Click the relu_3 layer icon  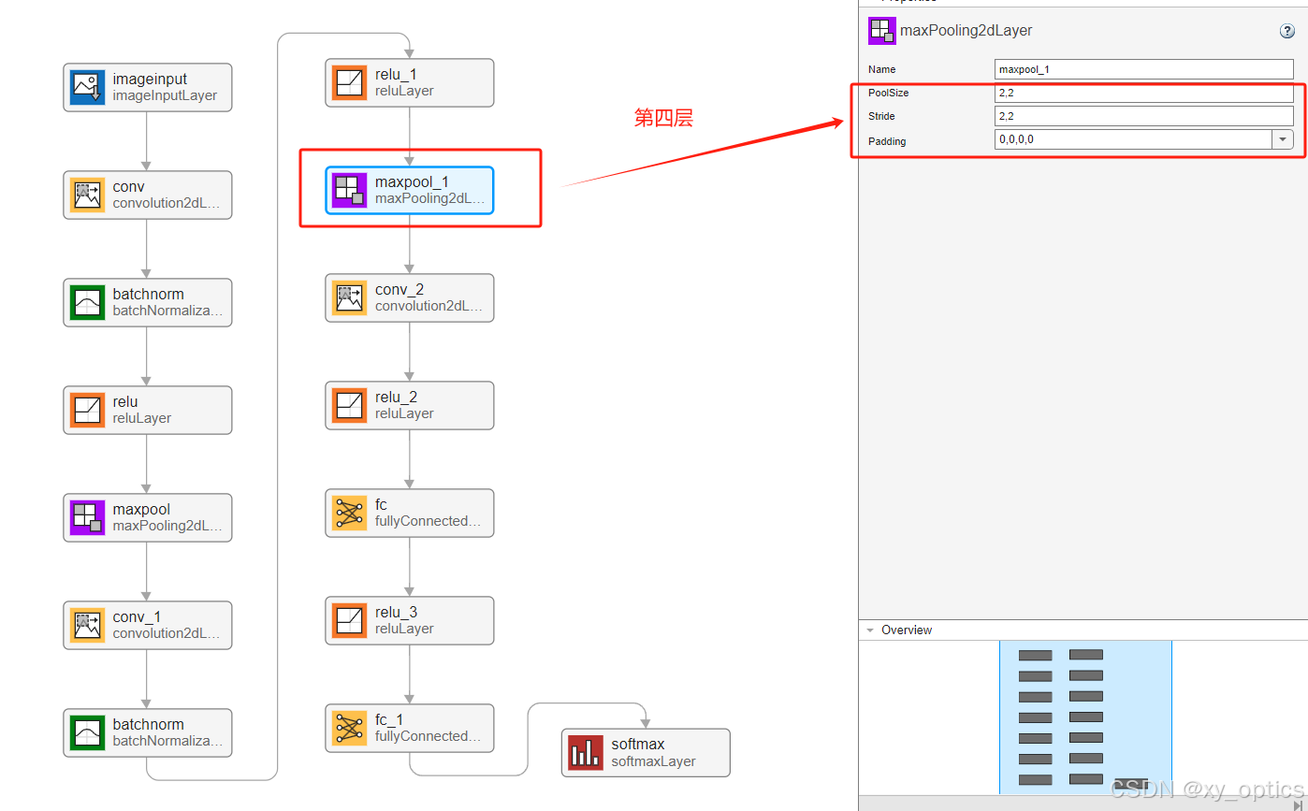coord(349,620)
